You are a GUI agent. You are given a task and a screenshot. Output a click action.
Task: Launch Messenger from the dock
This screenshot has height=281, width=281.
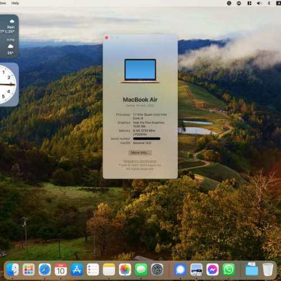[212, 270]
